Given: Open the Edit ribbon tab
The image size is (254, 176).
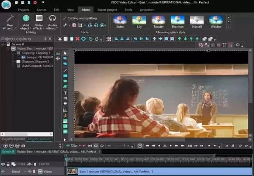Looking at the screenshot, I should click(x=57, y=10).
